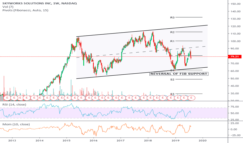Image resolution: width=243 pixels, height=143 pixels.
Task: Click the 2019 time axis label
Action: 175,140
